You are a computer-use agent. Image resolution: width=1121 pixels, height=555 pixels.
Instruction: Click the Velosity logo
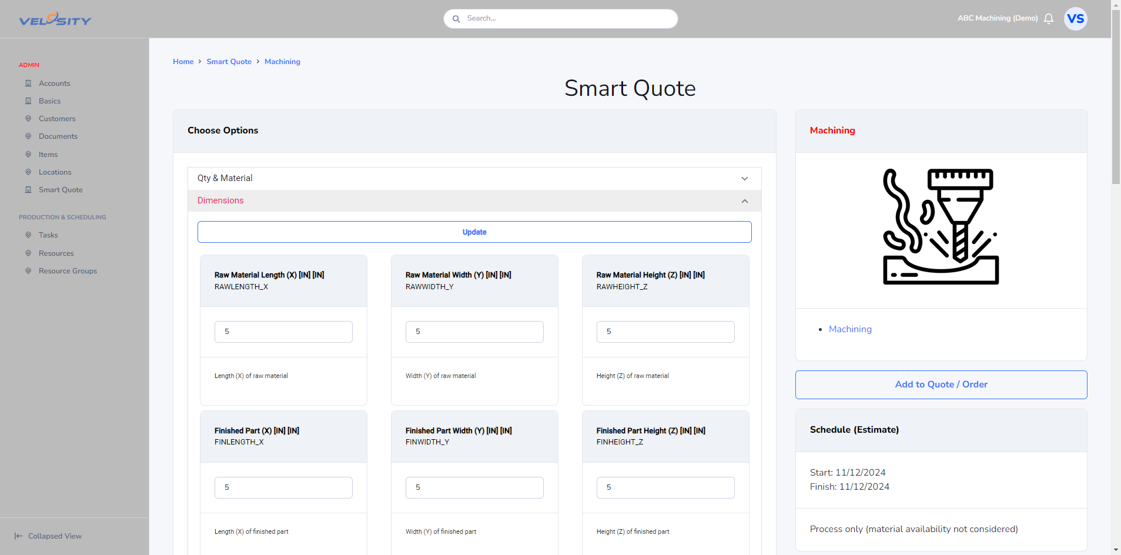tap(55, 19)
